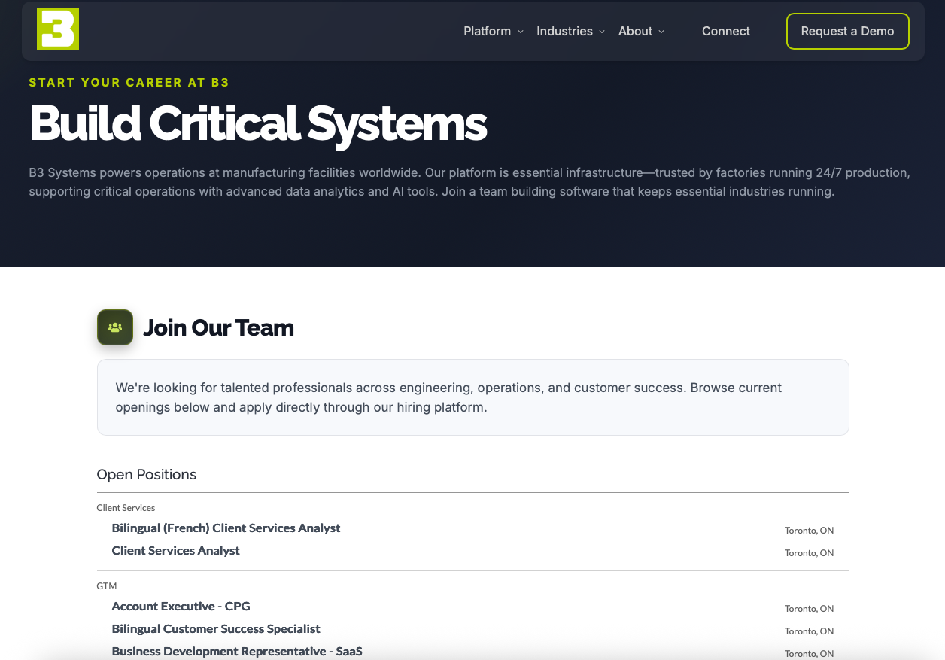Expand the About menu
Viewport: 945px width, 660px height.
[x=642, y=32]
